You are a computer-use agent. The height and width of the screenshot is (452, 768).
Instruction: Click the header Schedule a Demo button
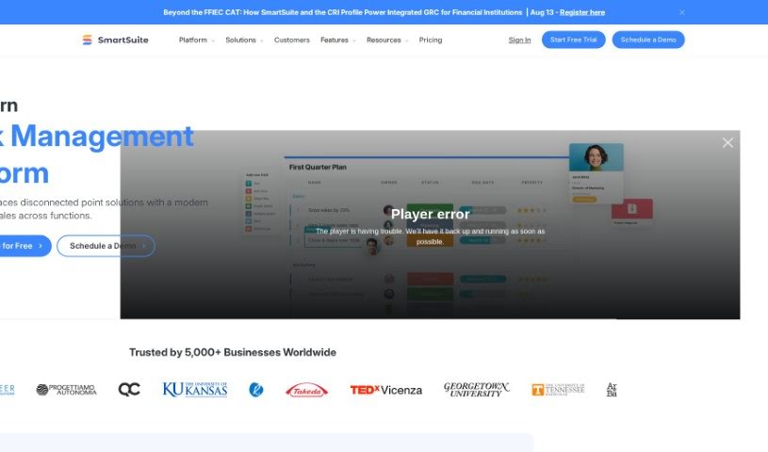click(648, 40)
